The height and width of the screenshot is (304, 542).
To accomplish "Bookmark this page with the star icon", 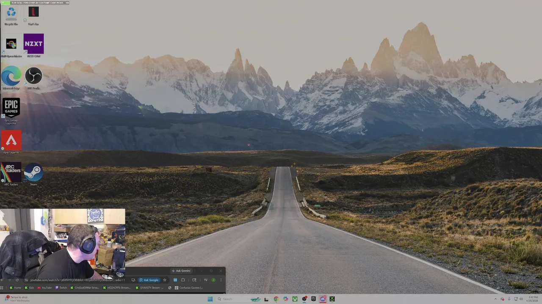I will pos(165,280).
